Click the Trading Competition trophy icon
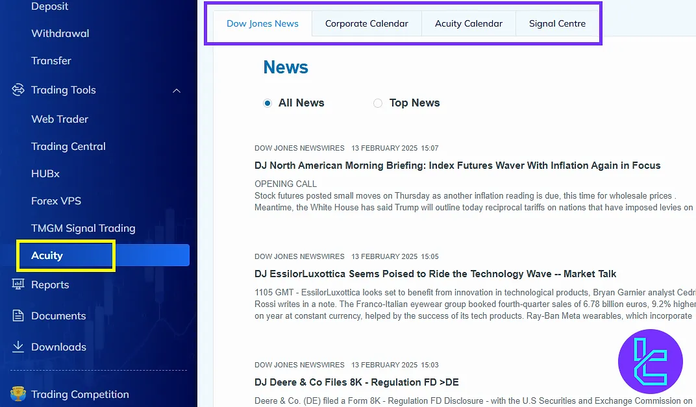 click(x=18, y=393)
